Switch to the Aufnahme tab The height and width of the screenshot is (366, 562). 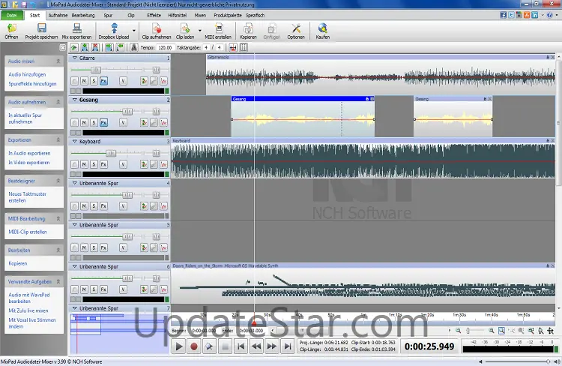coord(58,16)
